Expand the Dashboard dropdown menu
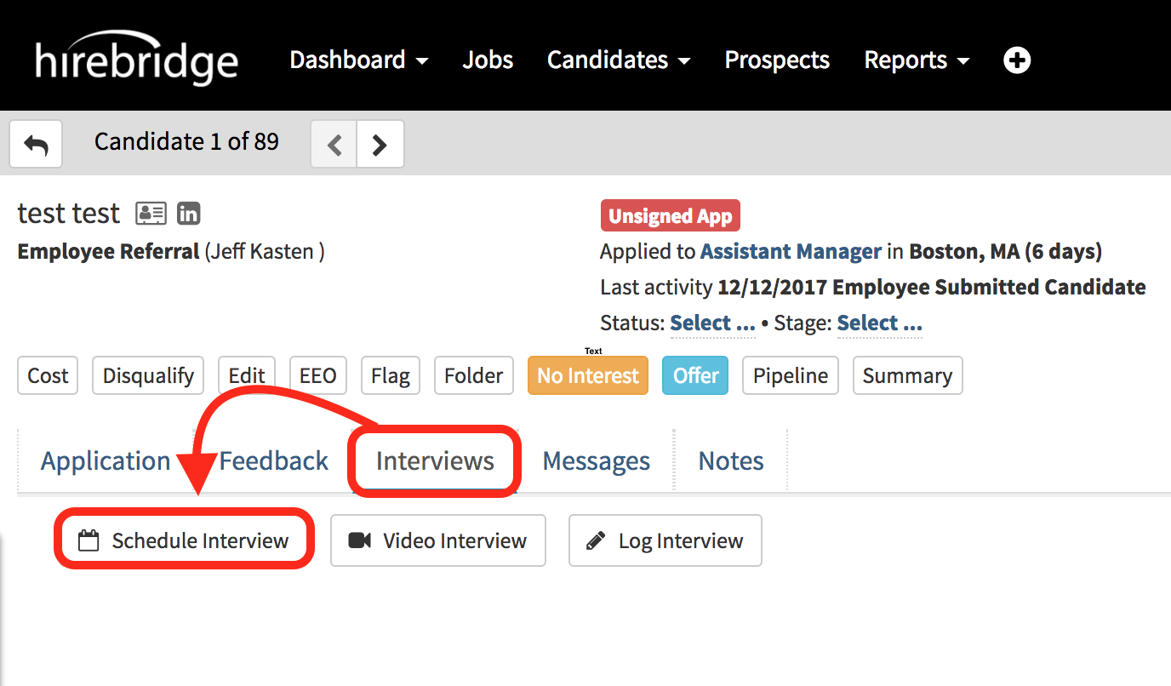The width and height of the screenshot is (1171, 686). pyautogui.click(x=358, y=60)
